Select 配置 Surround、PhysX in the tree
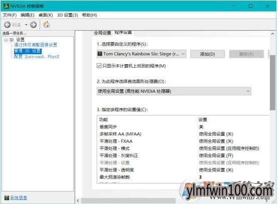Screen dimensions: 278x204 (x=37, y=57)
